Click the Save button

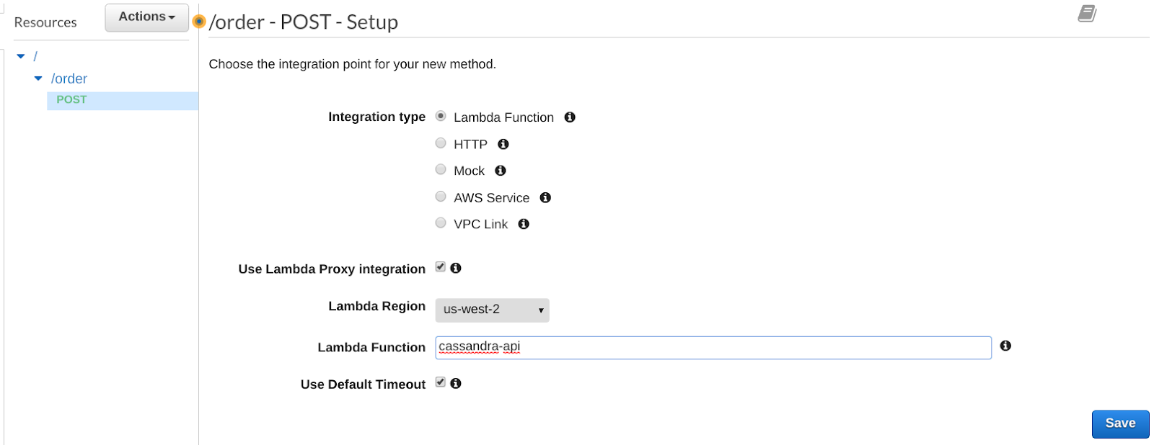(x=1119, y=423)
